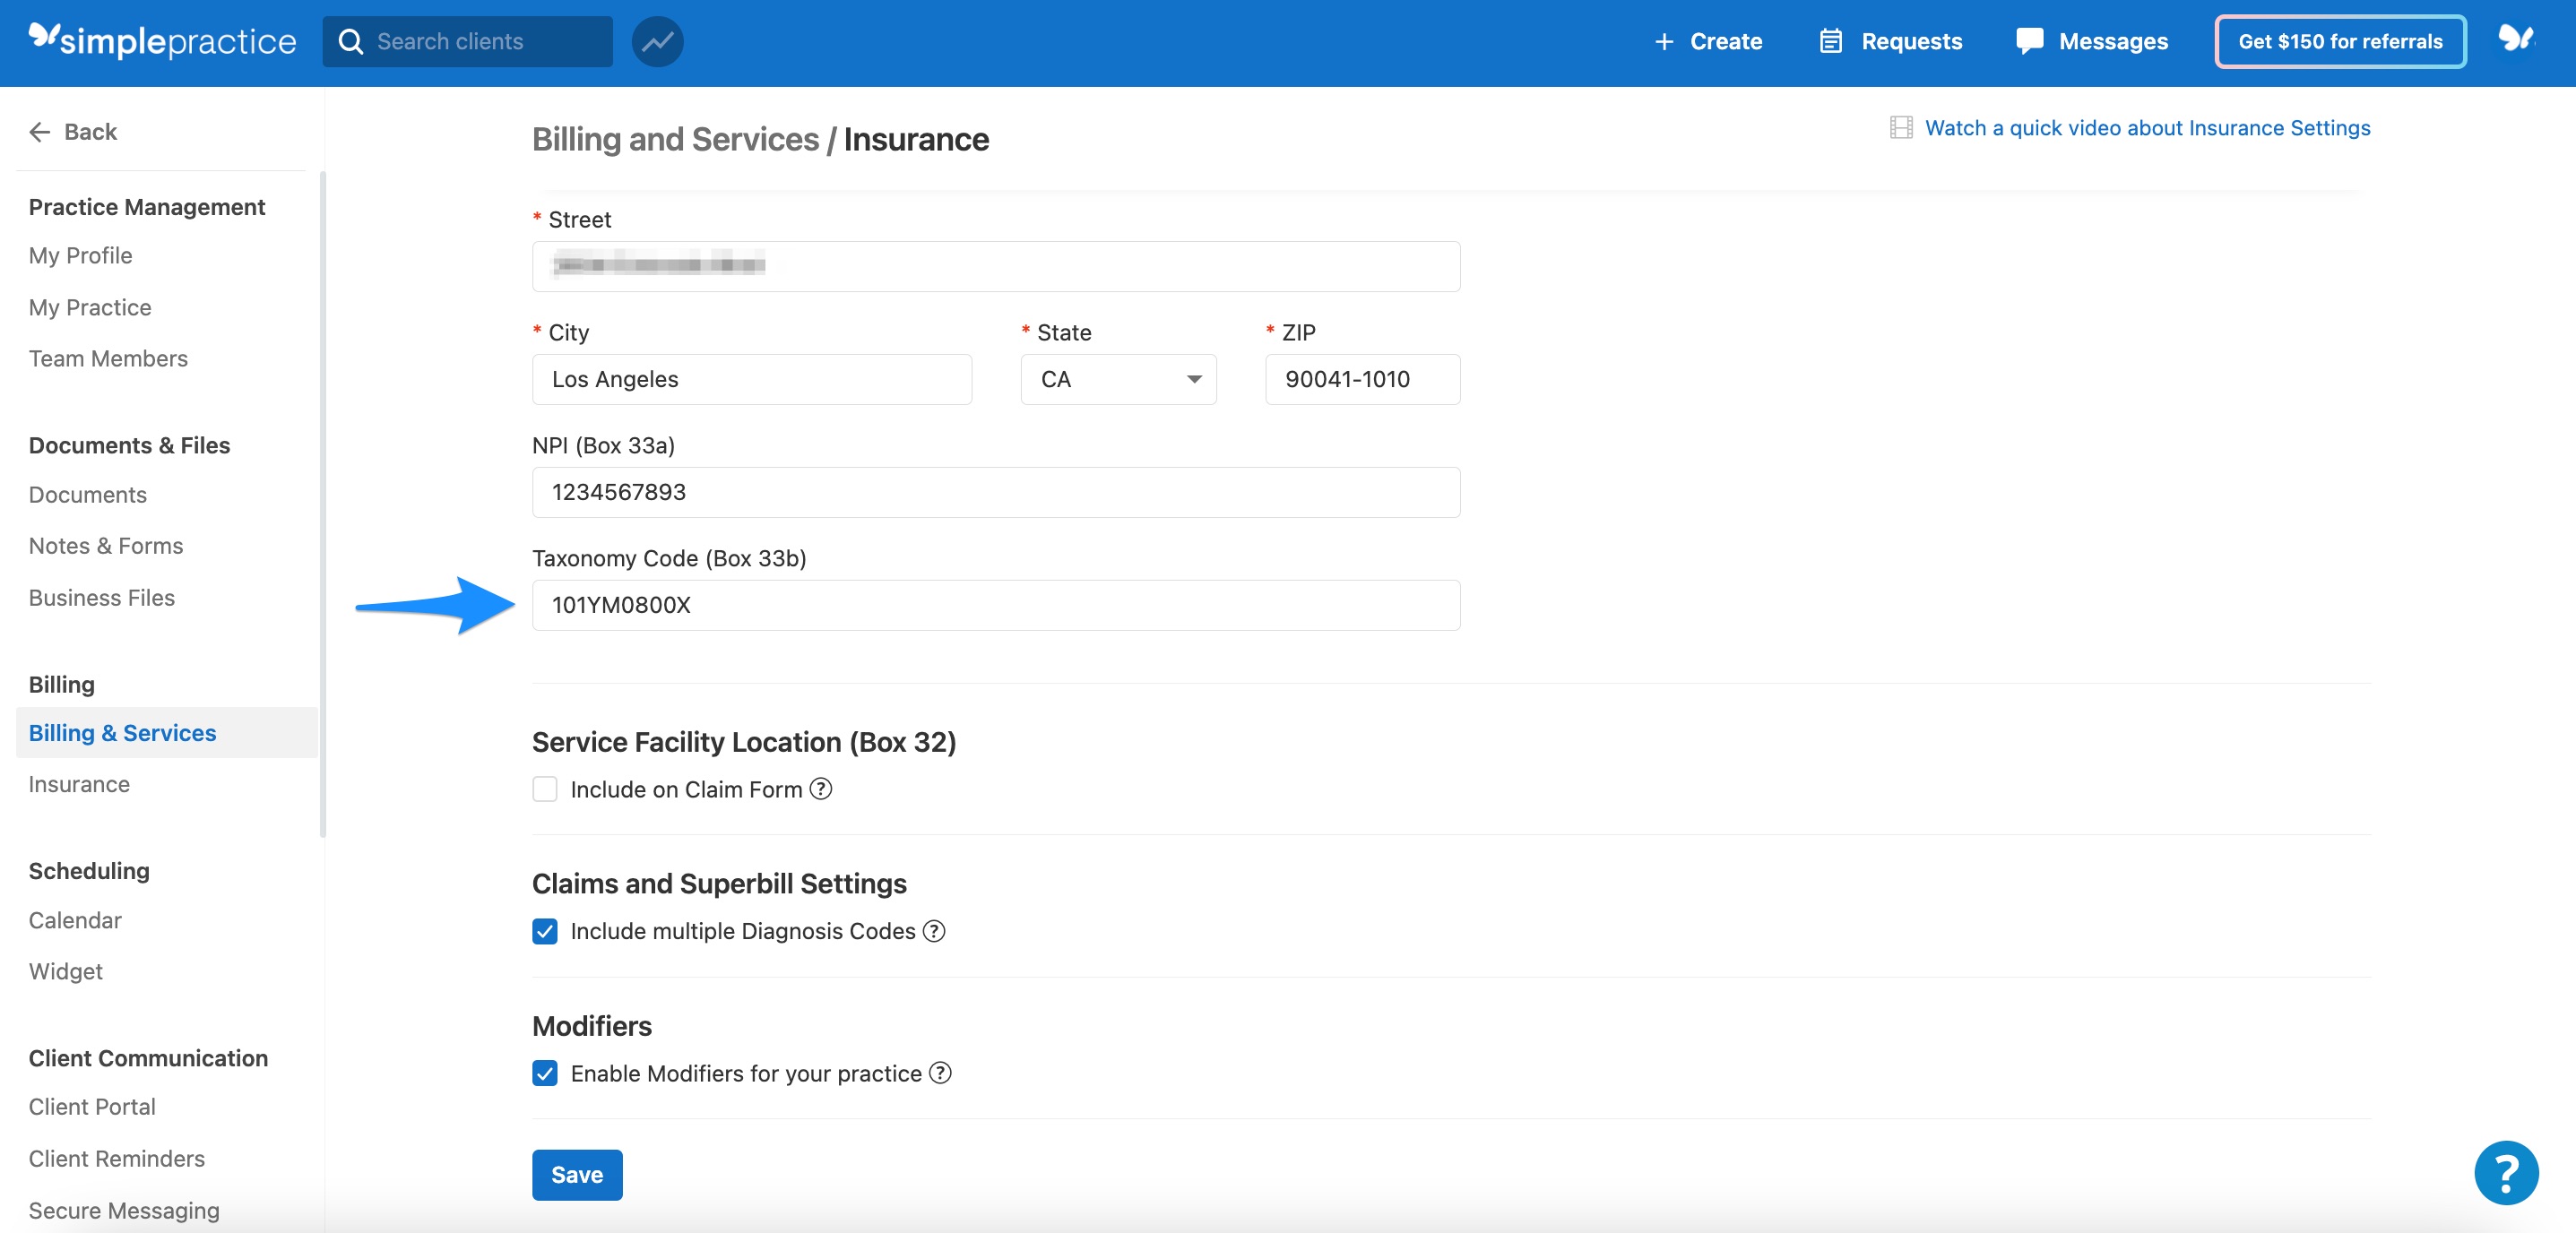Open My Practice settings

click(90, 307)
